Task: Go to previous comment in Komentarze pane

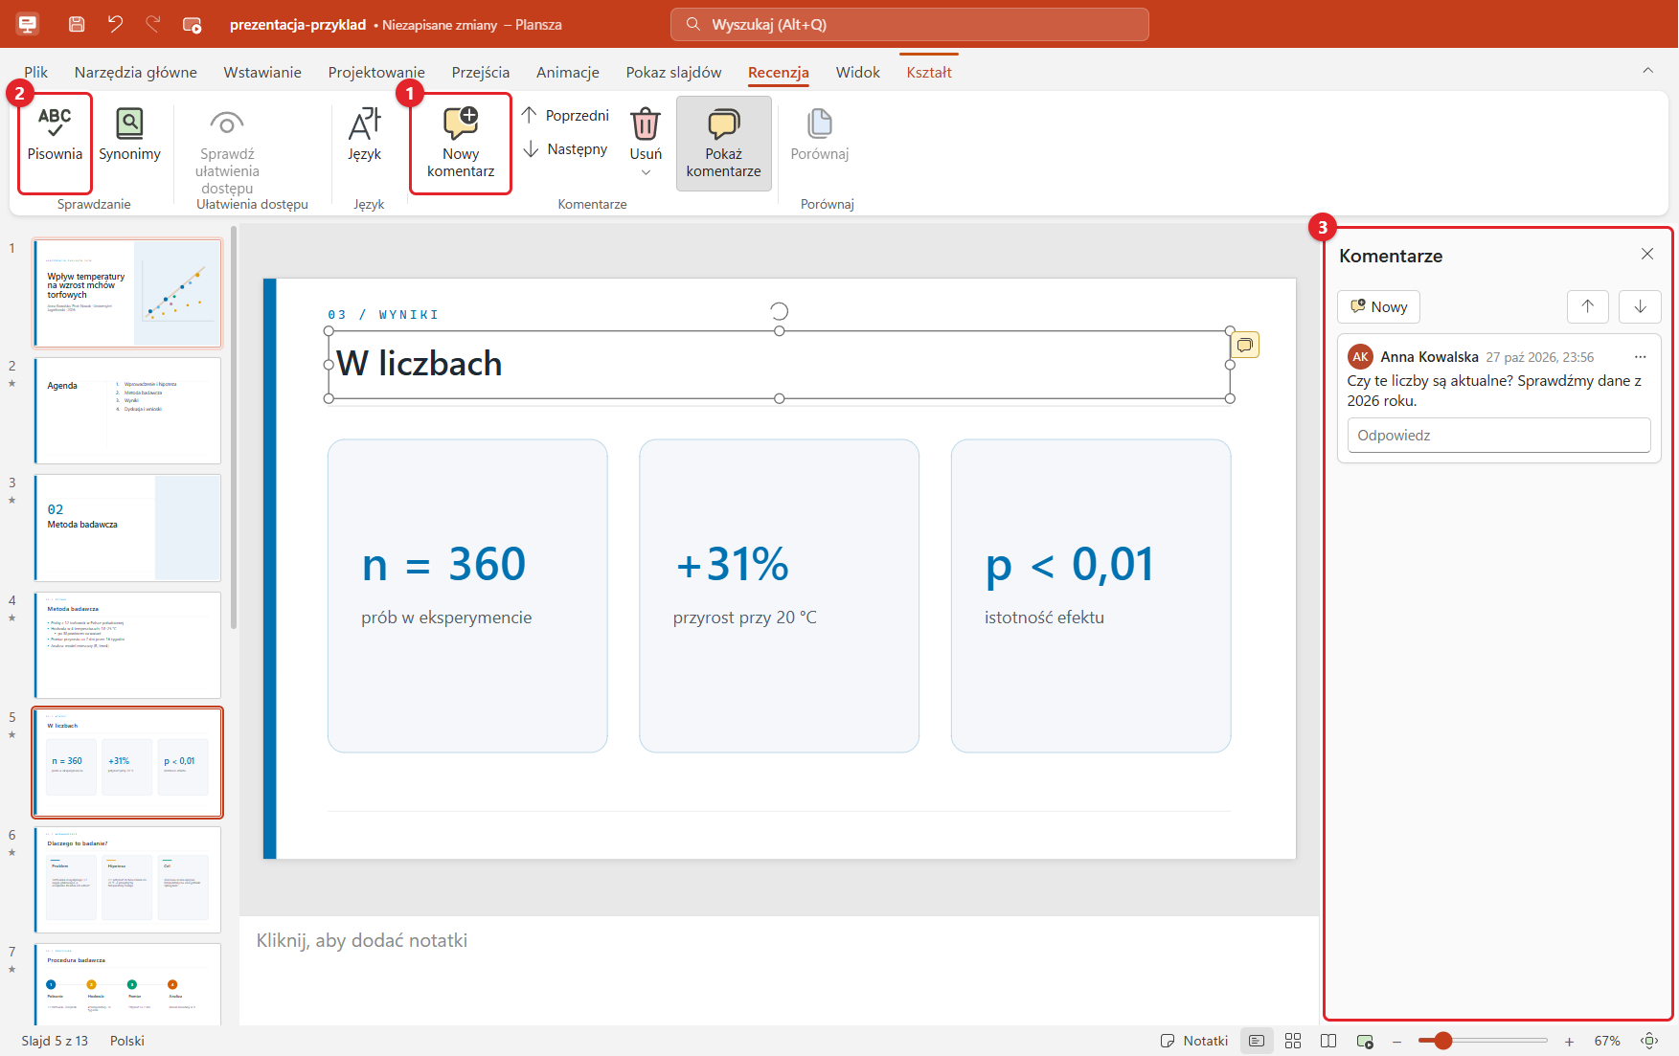Action: coord(1587,306)
